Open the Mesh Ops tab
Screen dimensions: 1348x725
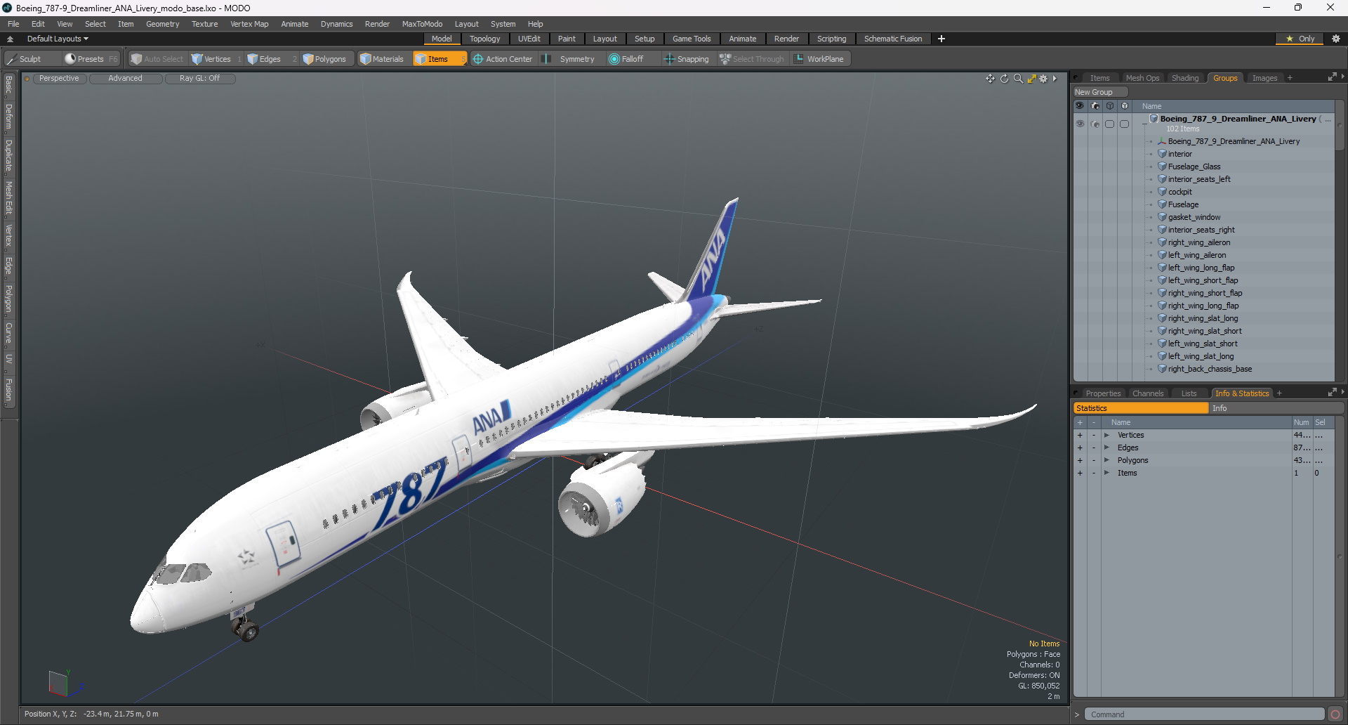pyautogui.click(x=1142, y=78)
